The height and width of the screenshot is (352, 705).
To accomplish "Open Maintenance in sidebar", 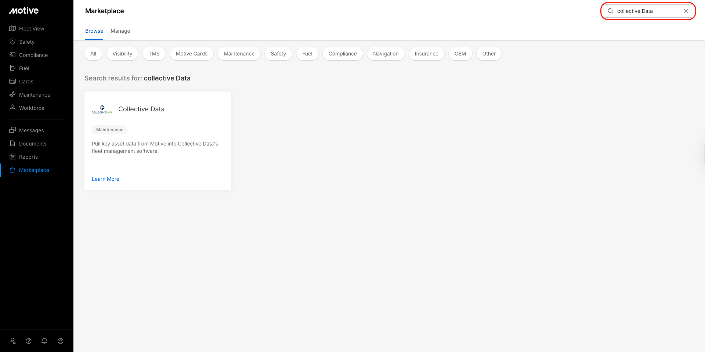I will point(35,95).
